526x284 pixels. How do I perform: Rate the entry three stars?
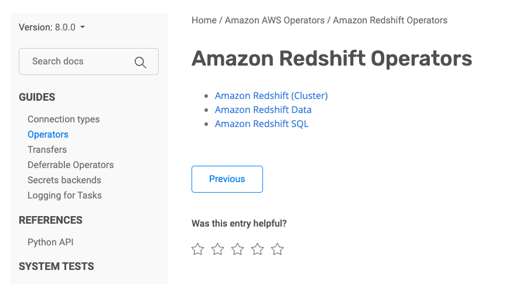tap(237, 249)
